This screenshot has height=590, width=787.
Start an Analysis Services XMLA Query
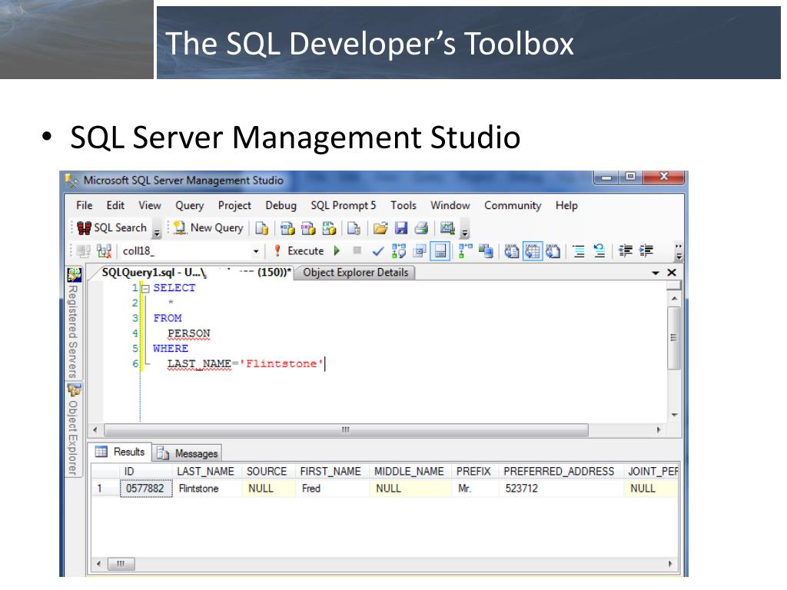[x=329, y=228]
